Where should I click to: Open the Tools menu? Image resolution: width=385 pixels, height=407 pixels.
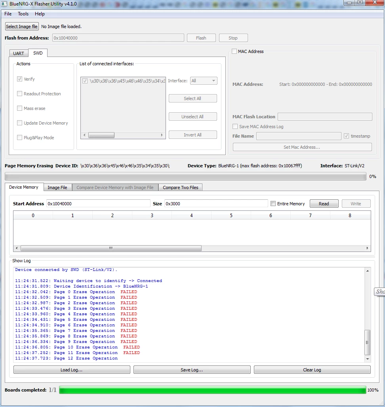pos(23,14)
